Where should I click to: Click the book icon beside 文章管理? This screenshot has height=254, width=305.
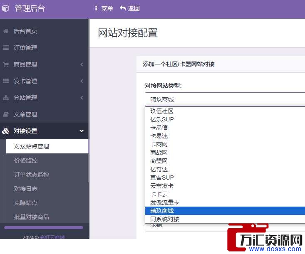[x=6, y=114]
